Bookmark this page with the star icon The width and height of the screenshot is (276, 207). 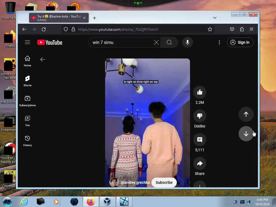pyautogui.click(x=210, y=29)
